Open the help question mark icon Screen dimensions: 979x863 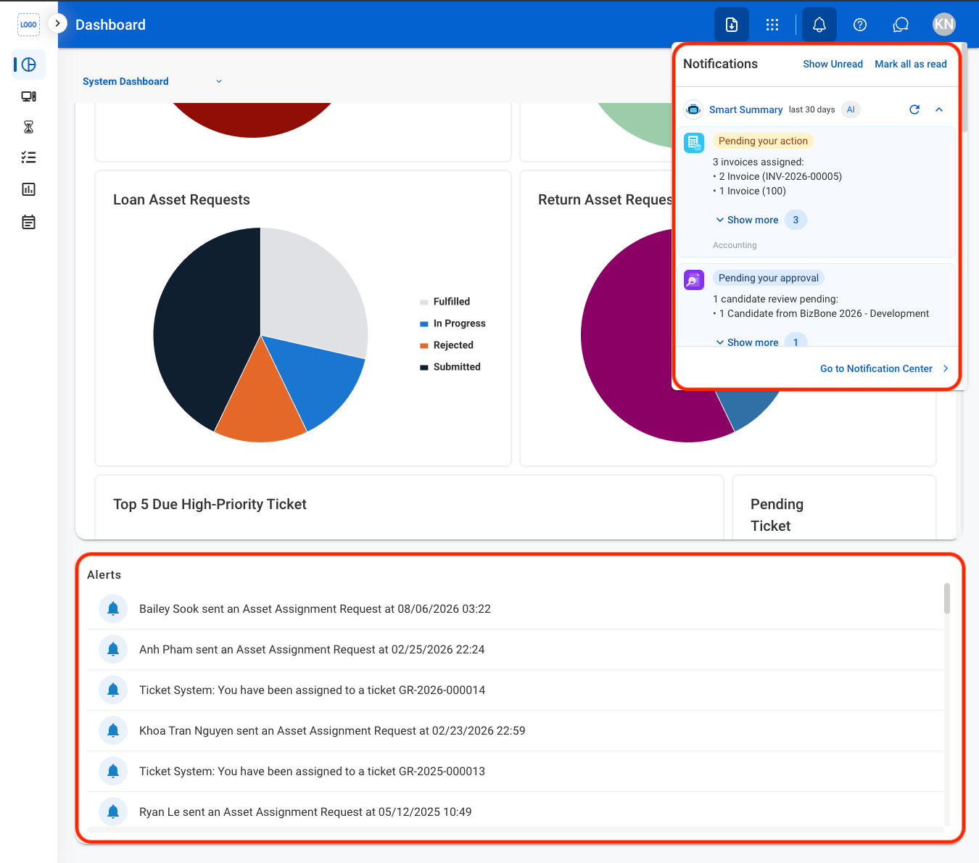860,25
